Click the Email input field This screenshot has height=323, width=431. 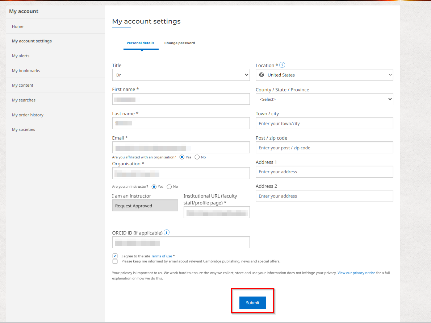181,148
